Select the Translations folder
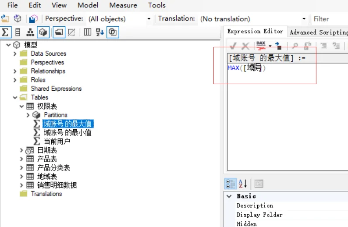Viewport: 348px width, 227px height. 46,194
